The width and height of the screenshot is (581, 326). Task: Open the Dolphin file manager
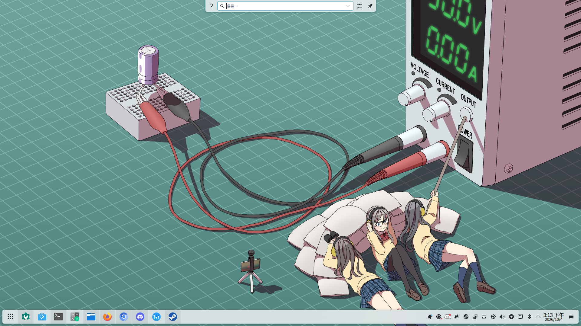pos(91,317)
